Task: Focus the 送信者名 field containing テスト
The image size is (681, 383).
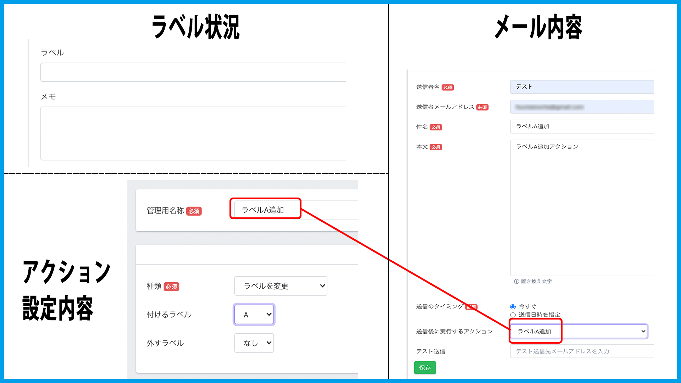Action: click(x=582, y=87)
